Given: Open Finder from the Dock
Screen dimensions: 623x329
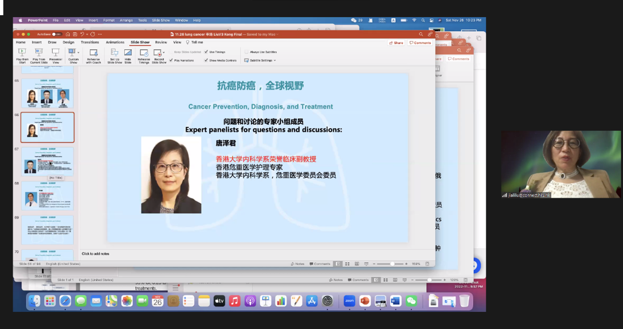Looking at the screenshot, I should [34, 301].
